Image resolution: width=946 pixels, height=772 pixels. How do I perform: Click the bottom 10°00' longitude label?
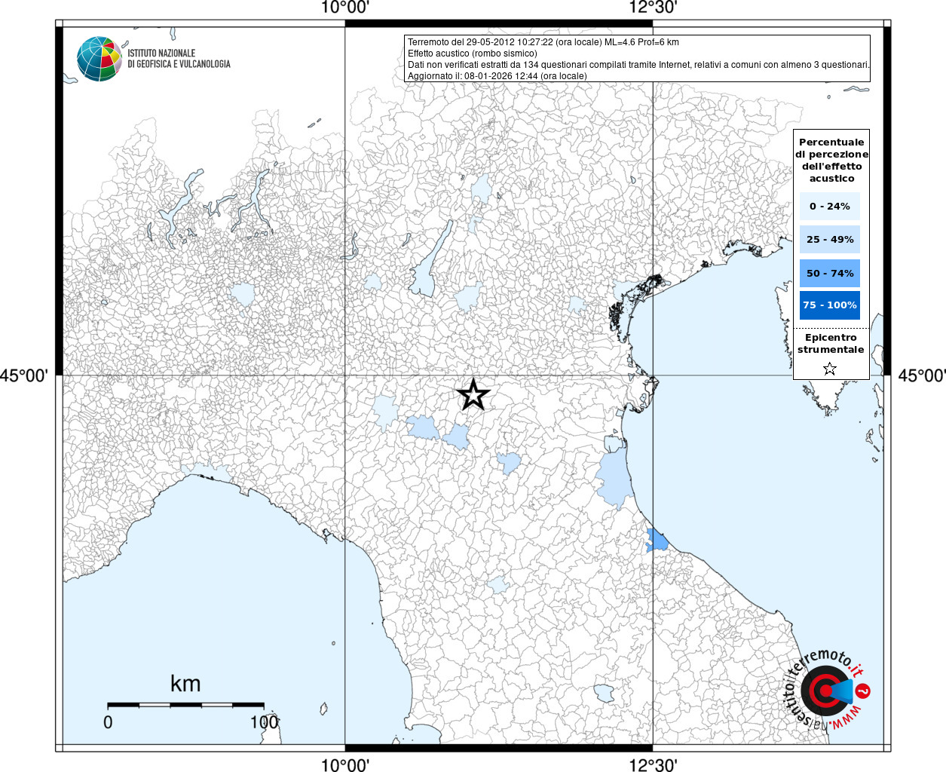(345, 765)
